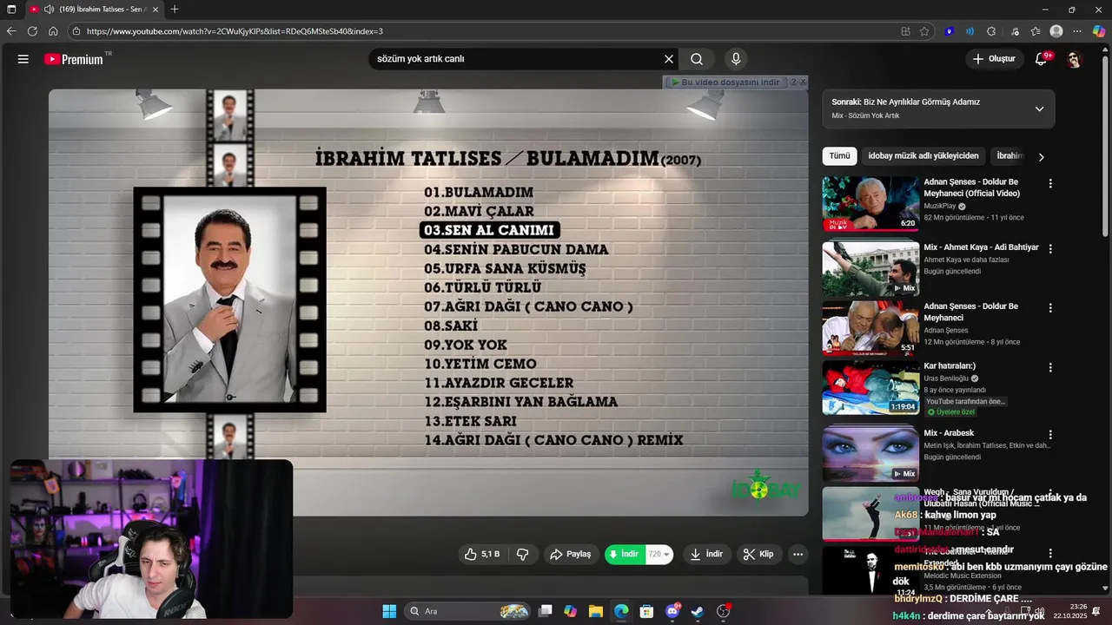Select the Tümü filter chip
The image size is (1112, 625).
pos(839,156)
